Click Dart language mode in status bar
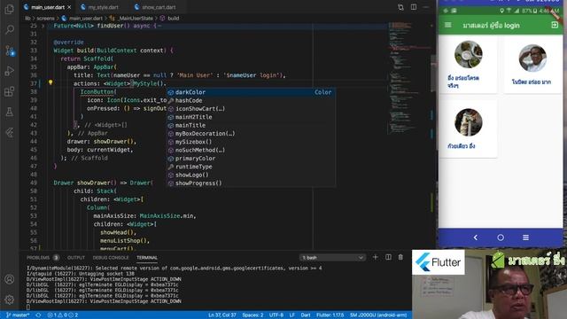 click(306, 315)
